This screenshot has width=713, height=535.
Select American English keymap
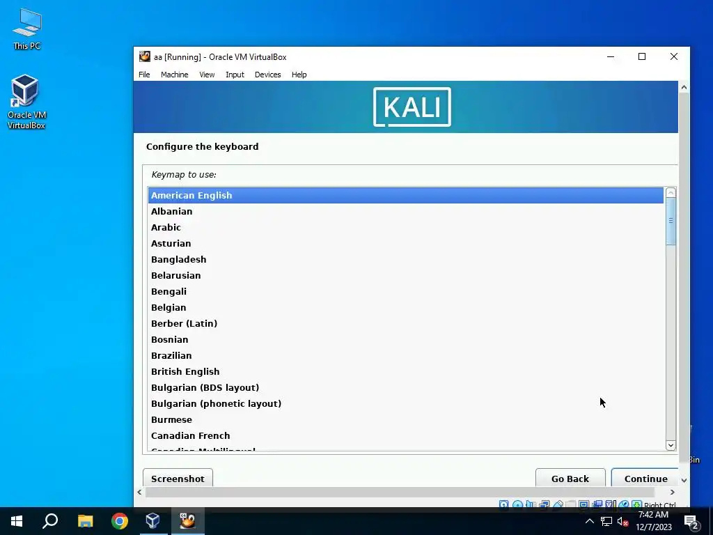tap(406, 195)
